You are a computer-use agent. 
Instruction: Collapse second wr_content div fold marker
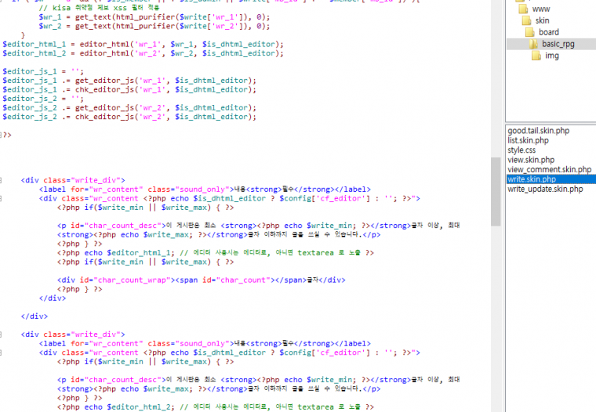coord(1,352)
